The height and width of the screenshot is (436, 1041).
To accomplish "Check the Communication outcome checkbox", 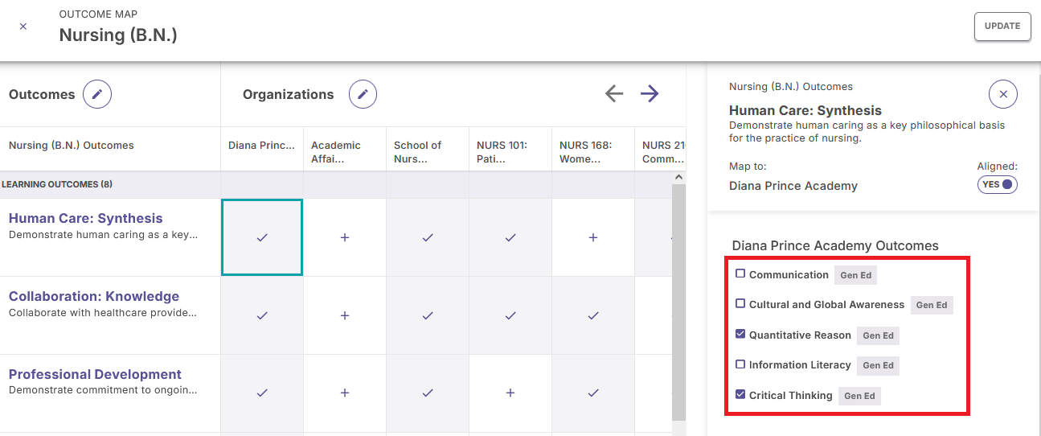I will [x=740, y=274].
